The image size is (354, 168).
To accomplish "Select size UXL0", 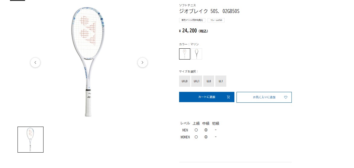I will tap(185, 81).
